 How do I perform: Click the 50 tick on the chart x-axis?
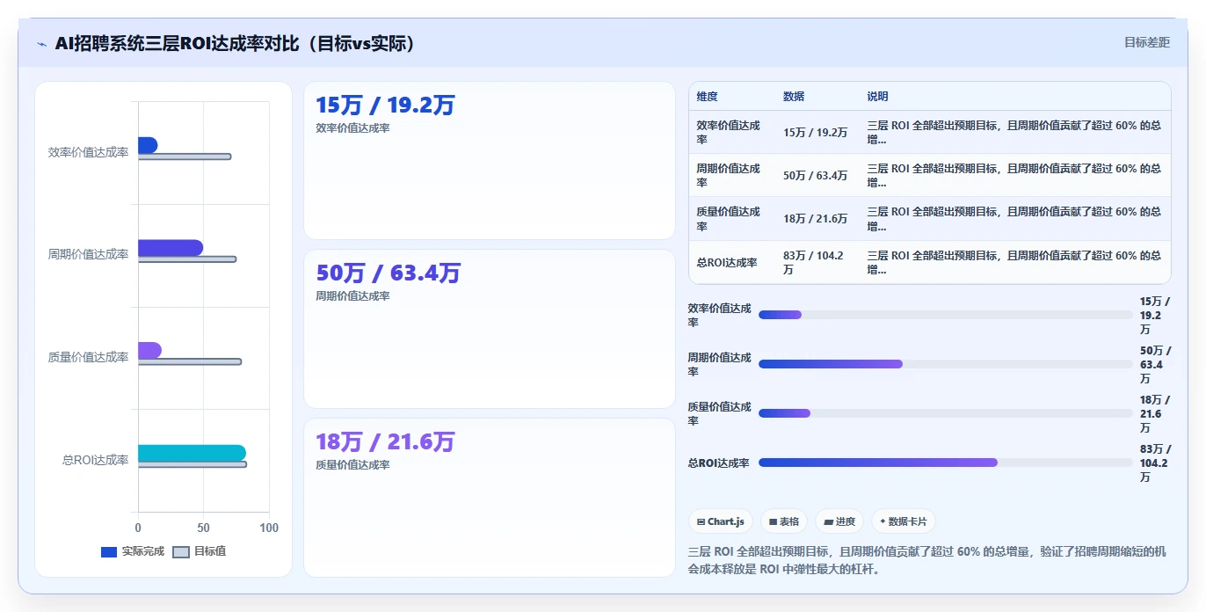(x=203, y=528)
